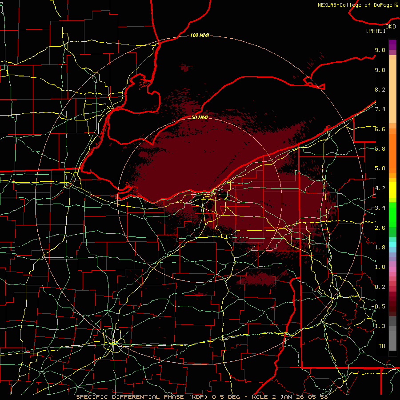400x400 pixels.
Task: Click the [PHAS] legend unit label
Action: (376, 31)
